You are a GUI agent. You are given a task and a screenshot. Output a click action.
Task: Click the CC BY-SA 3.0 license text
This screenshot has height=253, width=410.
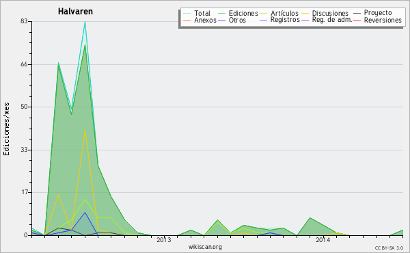389,248
